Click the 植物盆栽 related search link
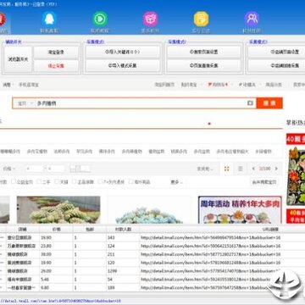Viewport: 305px width, 305px height. 157,152
